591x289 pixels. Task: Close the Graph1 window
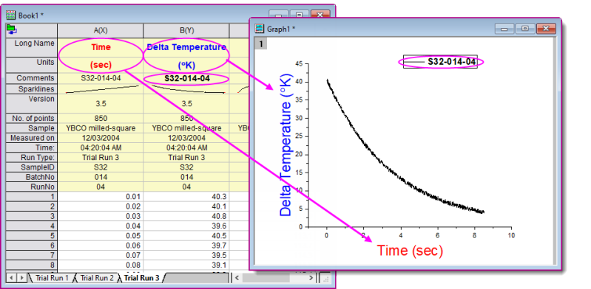[x=545, y=29]
